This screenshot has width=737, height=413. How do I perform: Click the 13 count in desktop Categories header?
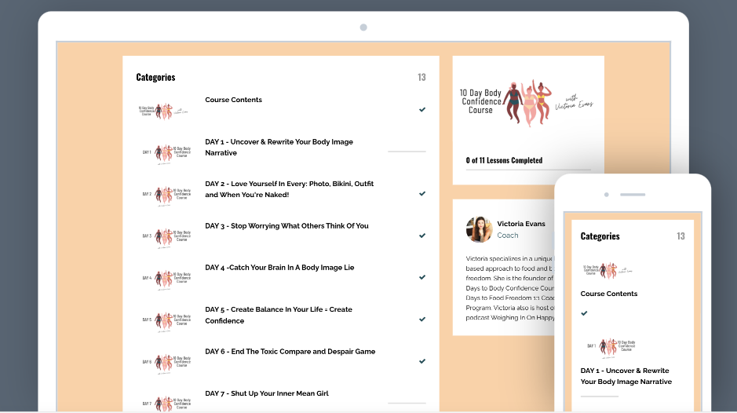pyautogui.click(x=421, y=77)
